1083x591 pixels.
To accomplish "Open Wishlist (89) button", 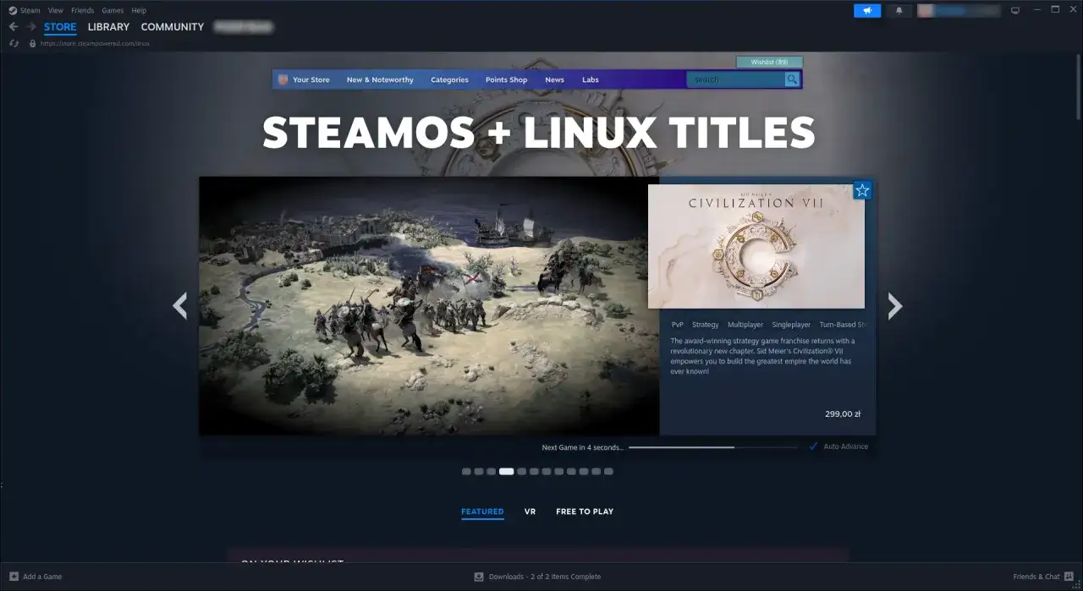I will click(x=769, y=62).
